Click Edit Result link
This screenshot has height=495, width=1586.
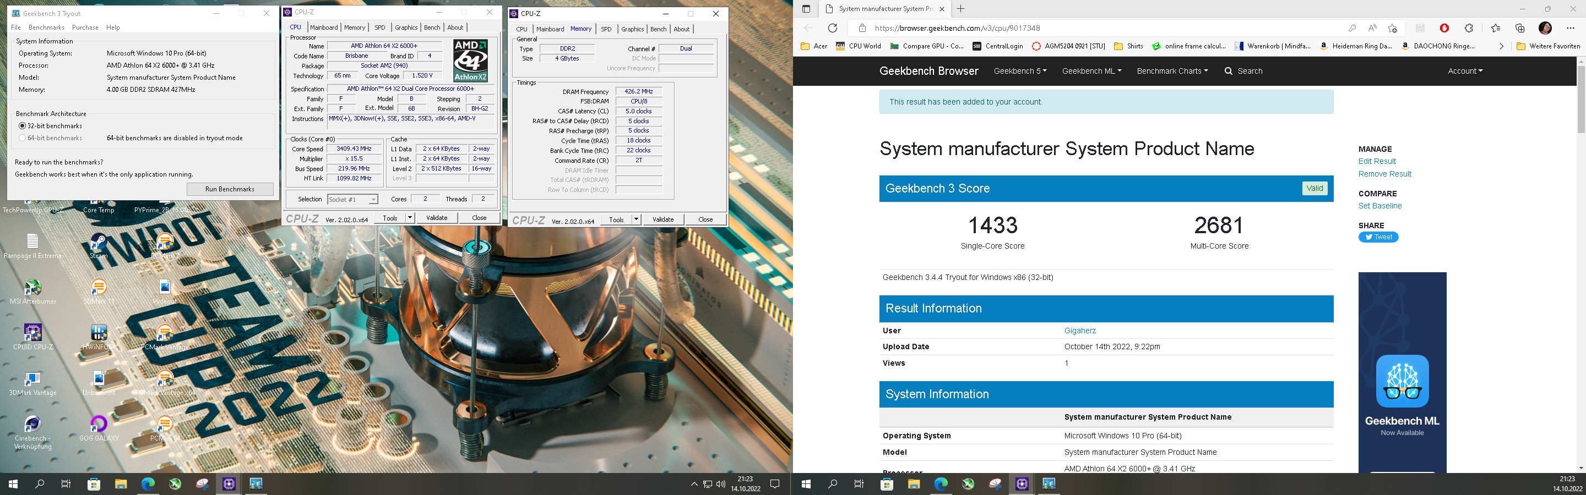point(1377,161)
